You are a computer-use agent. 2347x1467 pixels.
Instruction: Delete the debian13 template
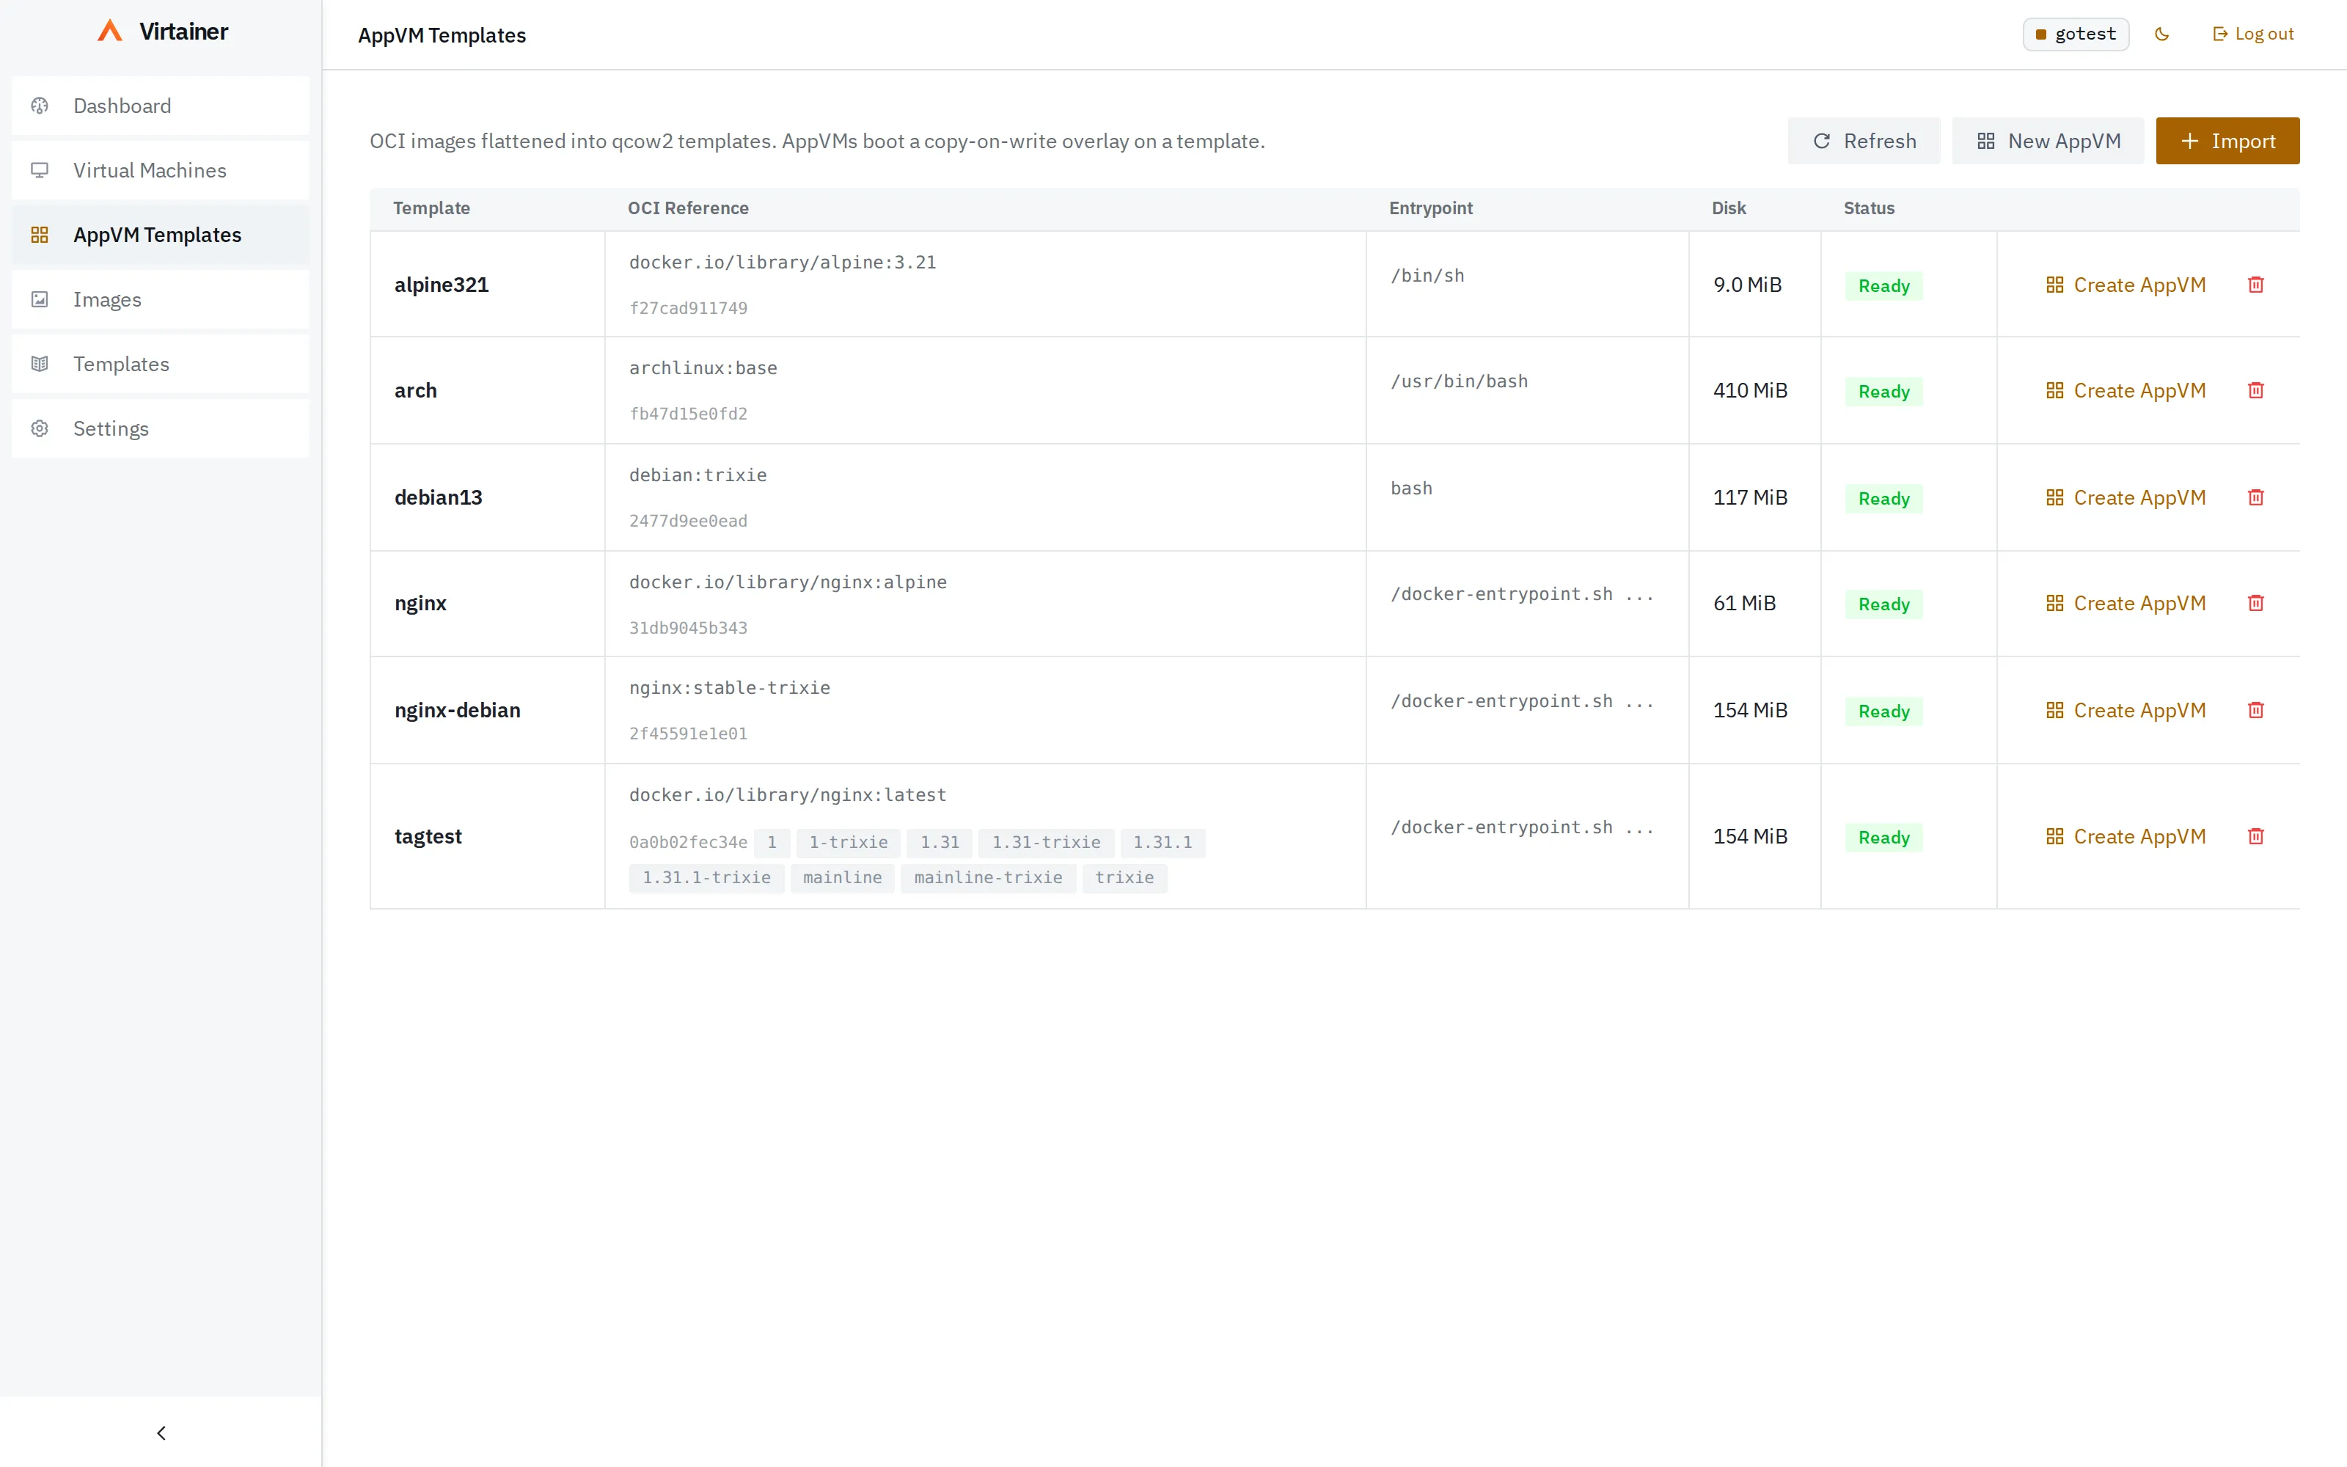point(2256,498)
